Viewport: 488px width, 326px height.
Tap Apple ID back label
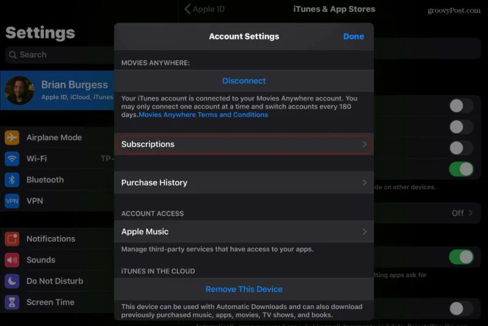click(x=209, y=9)
